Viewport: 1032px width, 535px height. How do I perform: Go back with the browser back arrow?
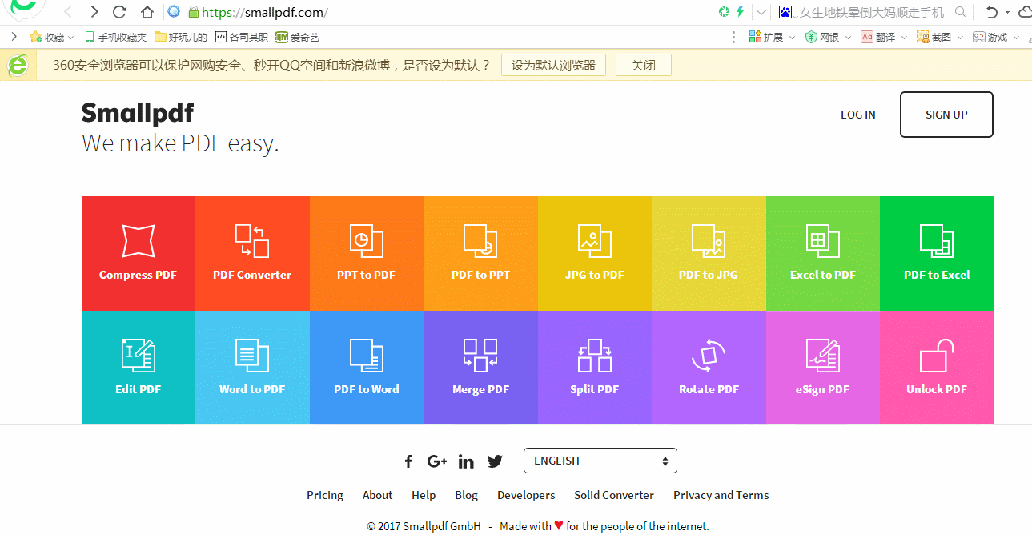coord(68,12)
